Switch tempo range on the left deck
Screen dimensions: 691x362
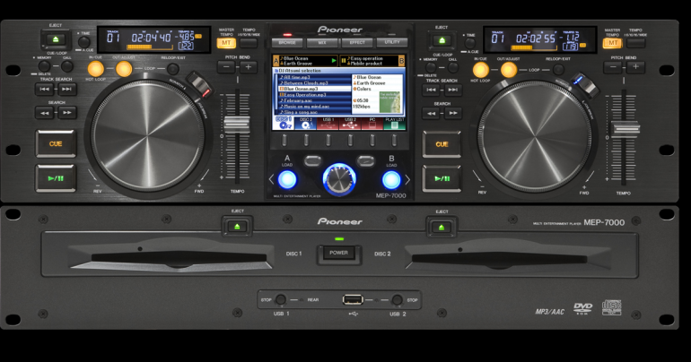pos(249,43)
